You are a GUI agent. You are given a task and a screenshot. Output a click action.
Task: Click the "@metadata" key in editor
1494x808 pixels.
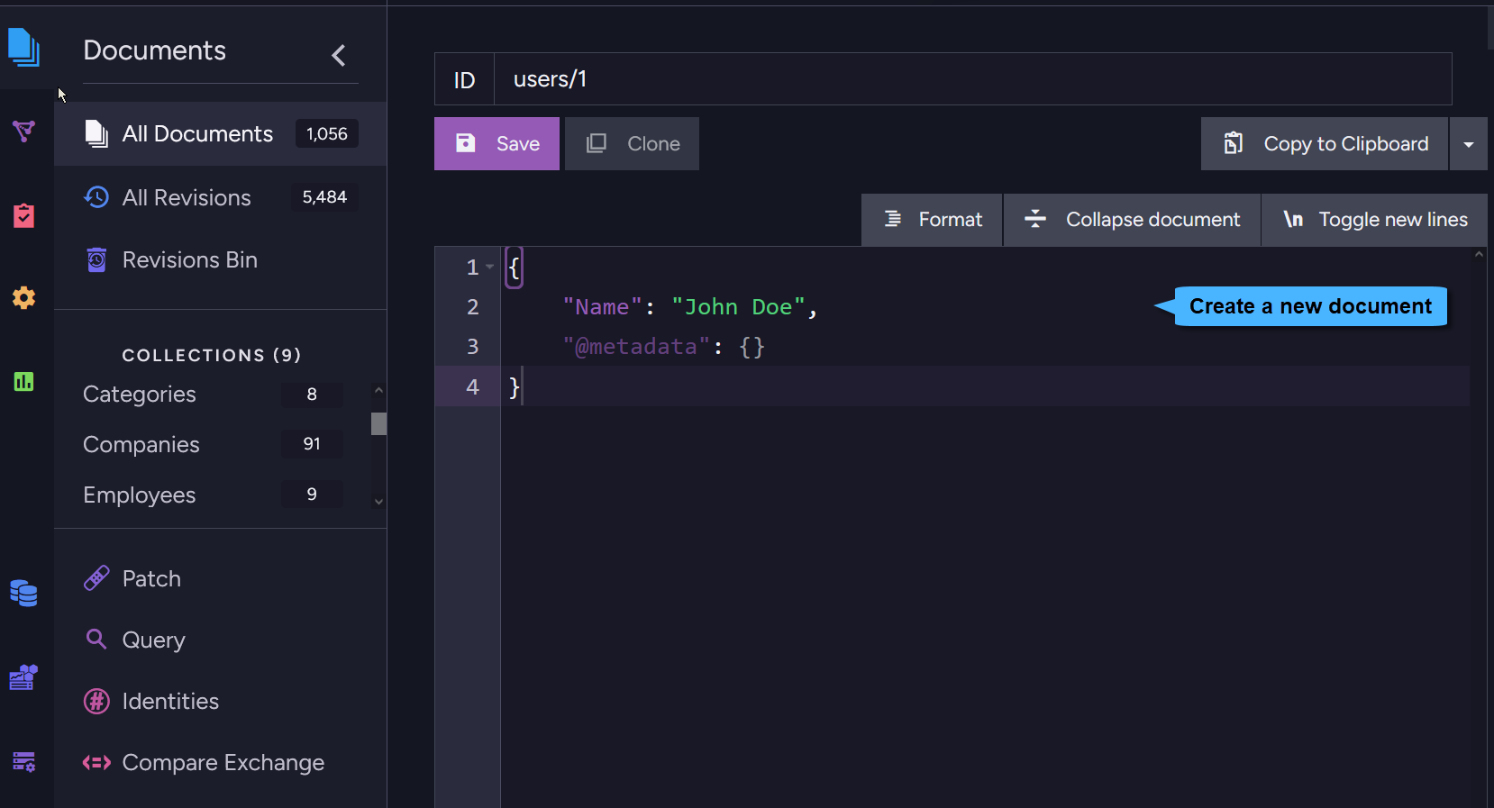(x=636, y=347)
